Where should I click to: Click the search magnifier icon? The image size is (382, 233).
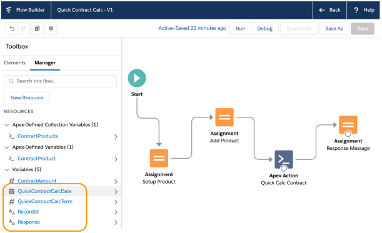click(x=11, y=81)
